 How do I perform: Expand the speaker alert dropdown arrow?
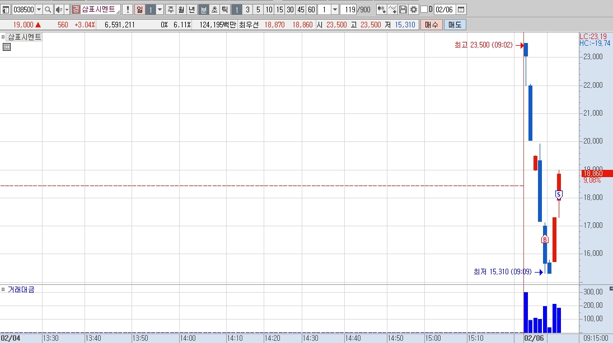(67, 9)
